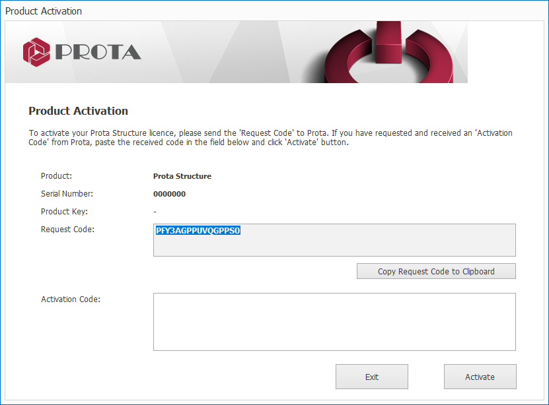Click the bold Product Activation heading
This screenshot has height=405, width=549.
pos(78,111)
